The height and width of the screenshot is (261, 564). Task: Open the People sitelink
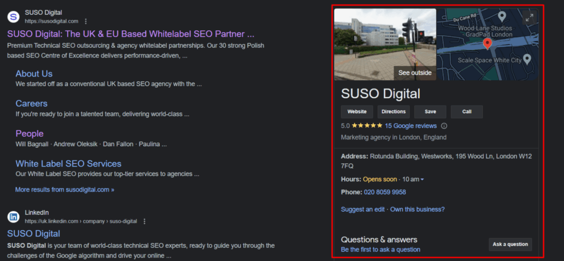(30, 134)
